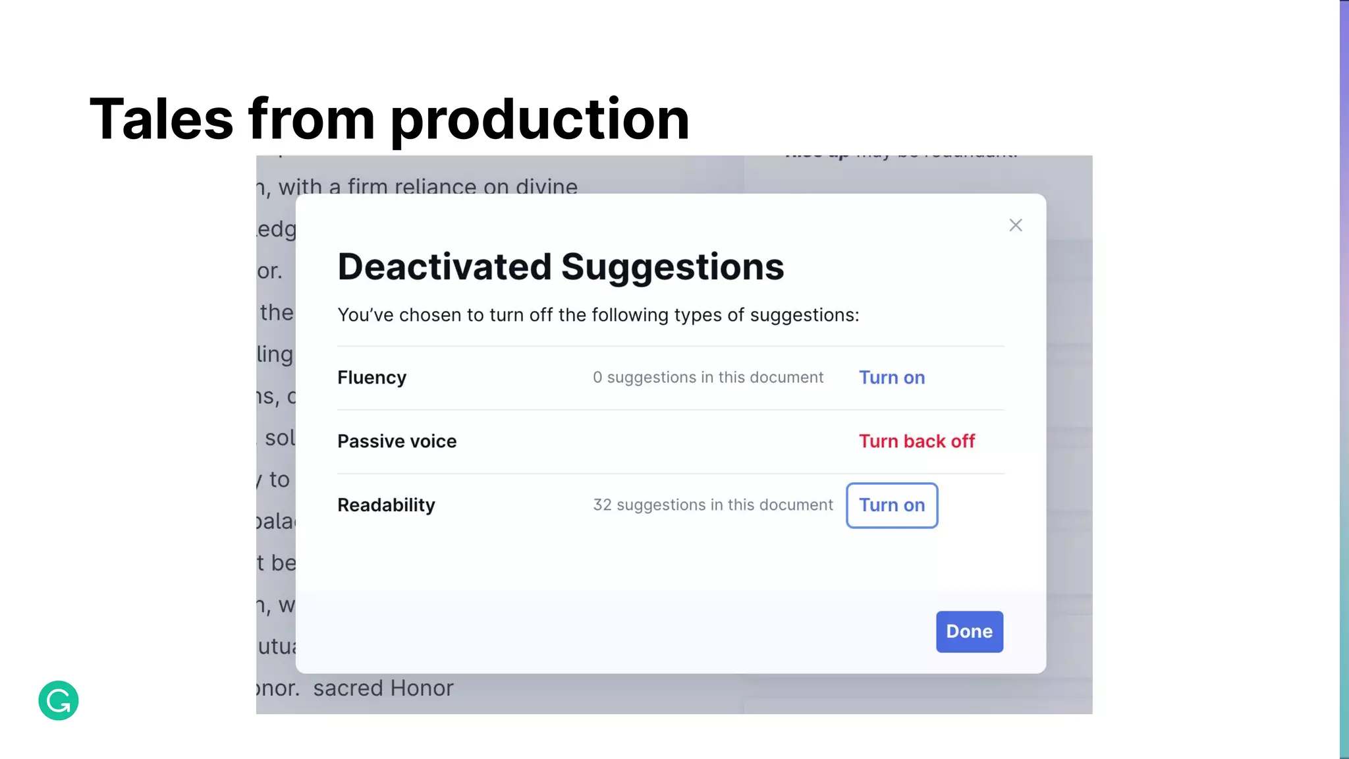
Task: Click the 'You've chosen to turn off' description
Action: click(x=598, y=315)
